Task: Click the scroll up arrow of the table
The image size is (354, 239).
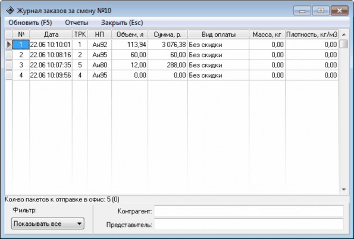Action: tap(344, 35)
